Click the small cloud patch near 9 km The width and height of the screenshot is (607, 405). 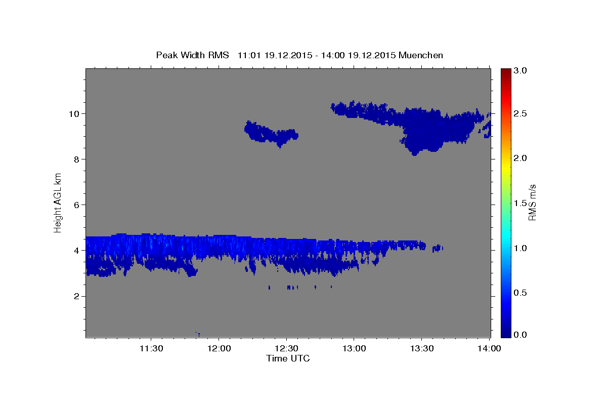click(271, 134)
